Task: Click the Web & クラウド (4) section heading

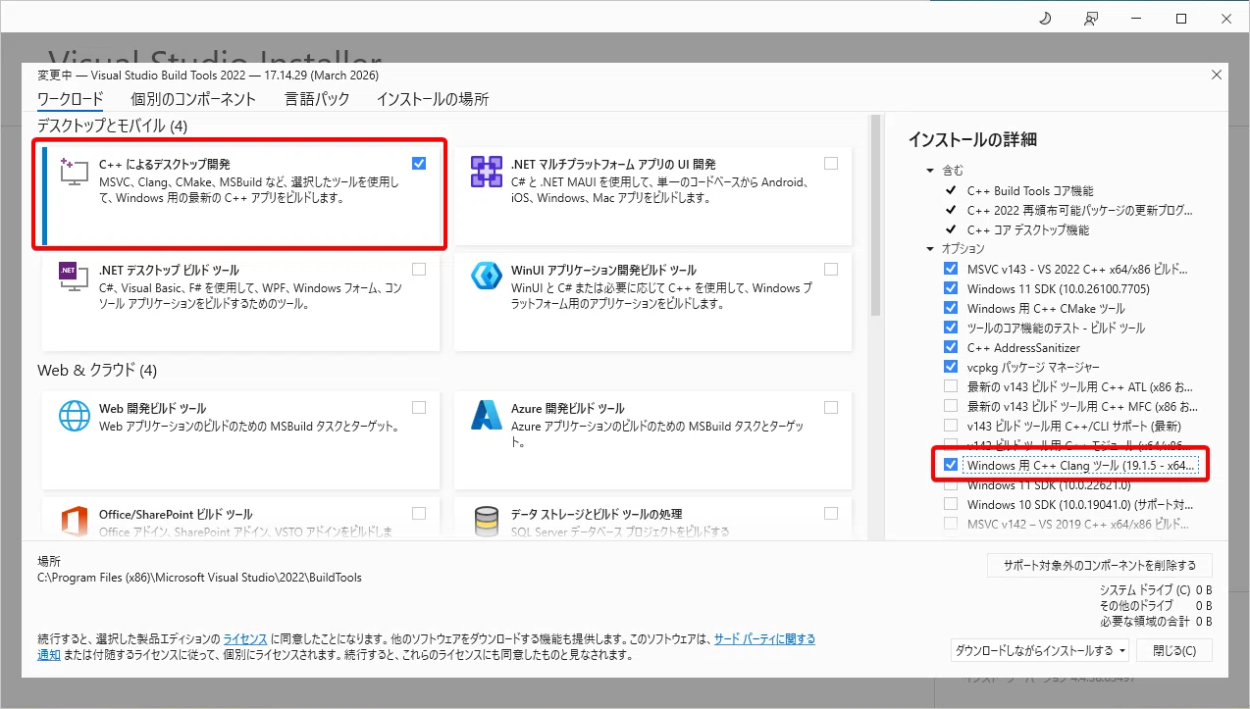Action: pos(97,370)
